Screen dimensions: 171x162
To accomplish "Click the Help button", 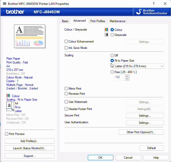I will click(156, 157).
